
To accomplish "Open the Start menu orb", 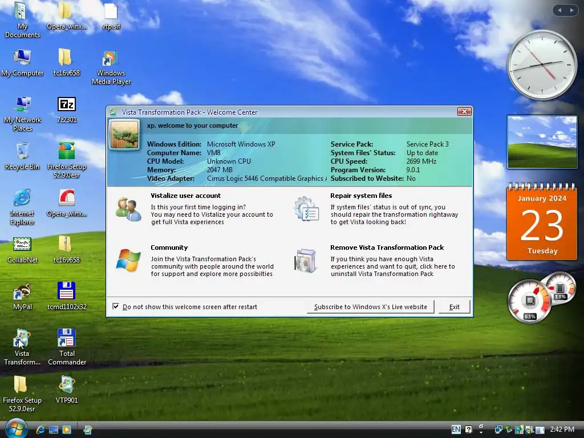I will click(x=16, y=428).
